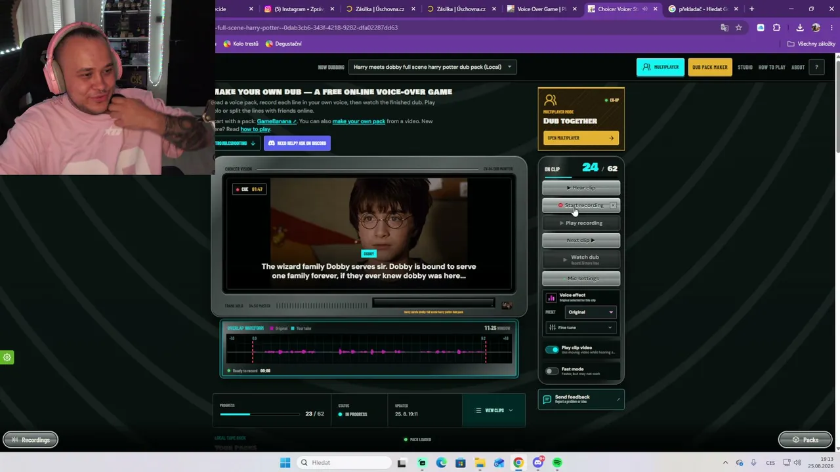The height and width of the screenshot is (472, 840).
Task: Open the Windows Start menu
Action: pos(285,463)
